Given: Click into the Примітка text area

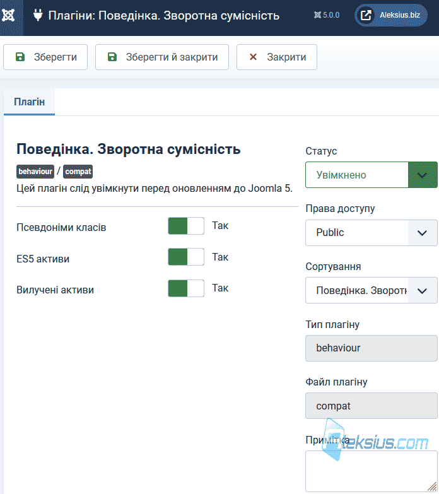Looking at the screenshot, I should [372, 471].
